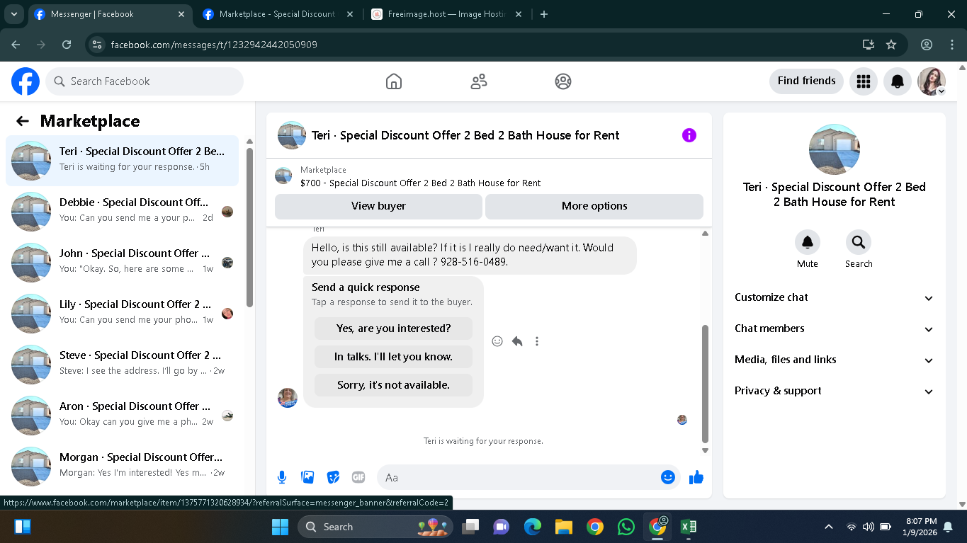The image size is (967, 543).
Task: Open emoji picker in message box
Action: 667,478
